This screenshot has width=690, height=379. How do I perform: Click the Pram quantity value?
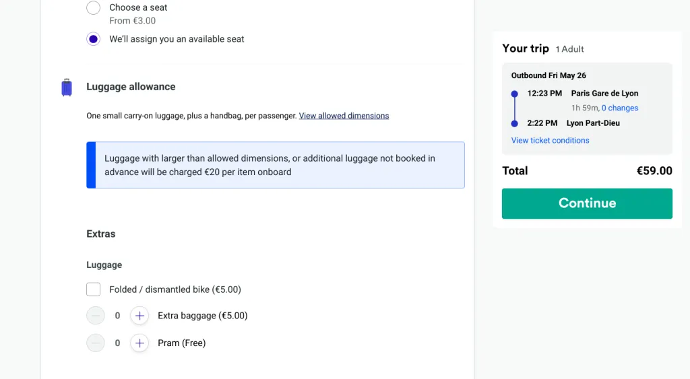pyautogui.click(x=117, y=343)
